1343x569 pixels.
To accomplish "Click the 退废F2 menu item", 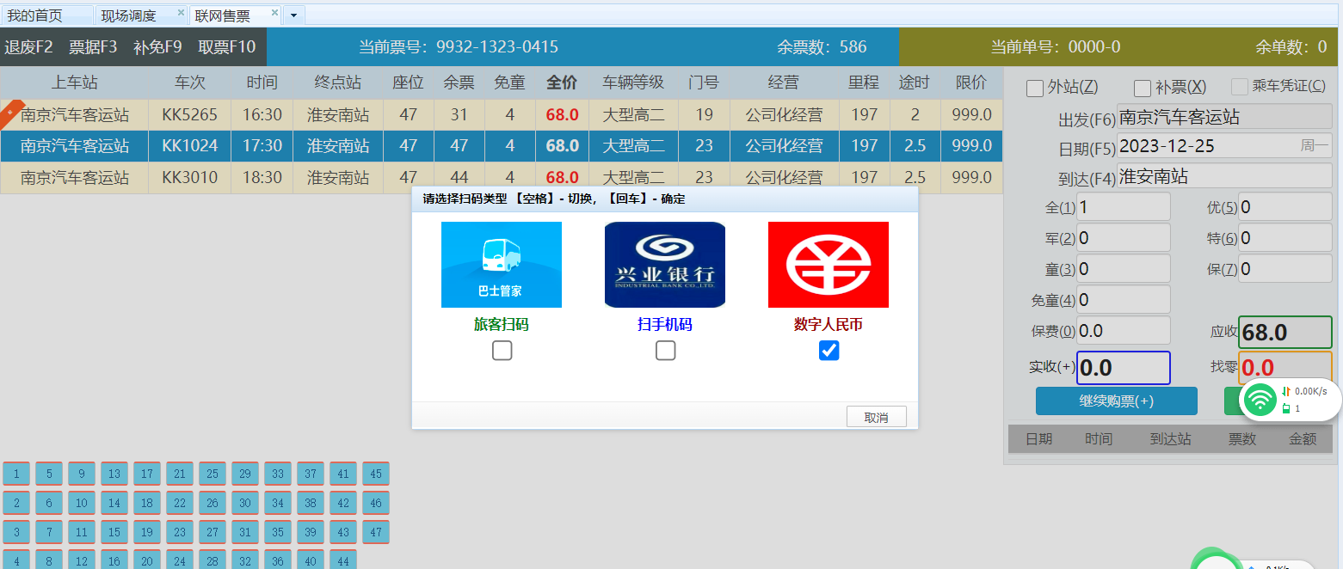I will [x=29, y=47].
